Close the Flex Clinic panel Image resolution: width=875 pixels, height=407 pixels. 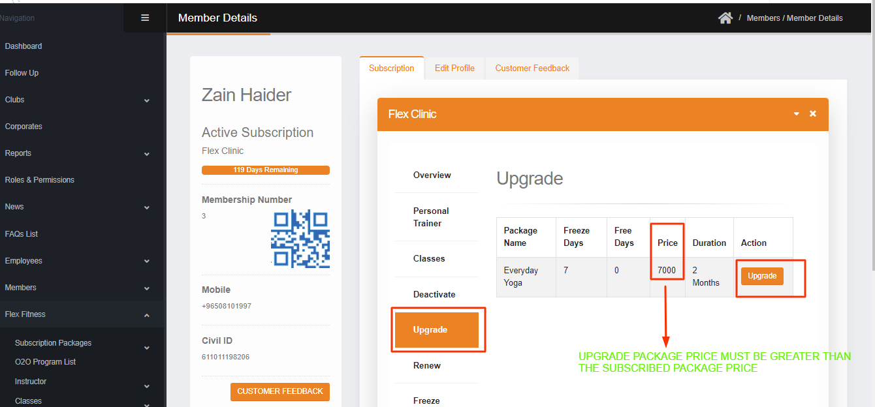coord(813,113)
